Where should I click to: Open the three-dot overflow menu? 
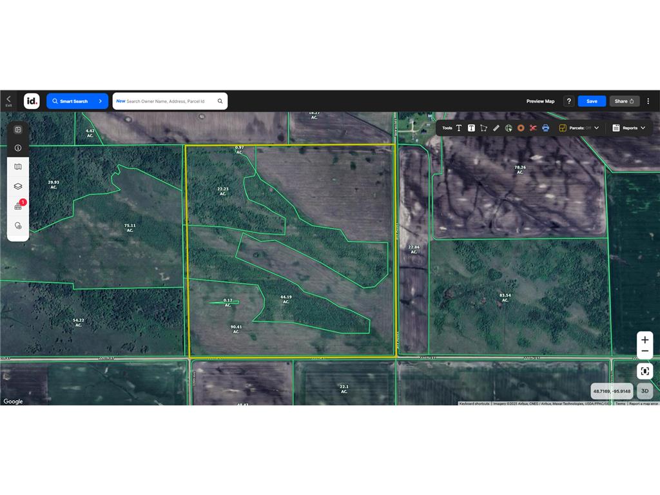click(648, 101)
